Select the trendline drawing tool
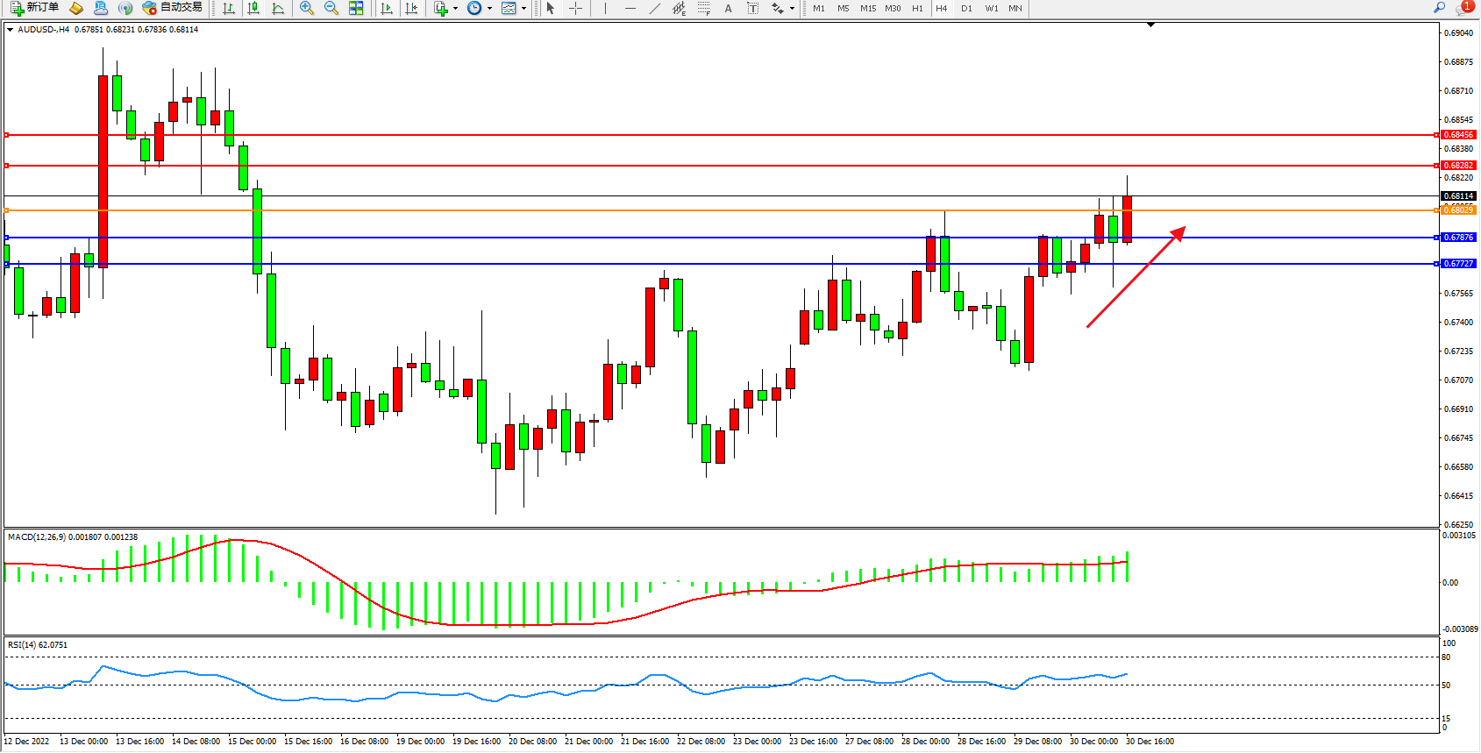 click(x=654, y=8)
